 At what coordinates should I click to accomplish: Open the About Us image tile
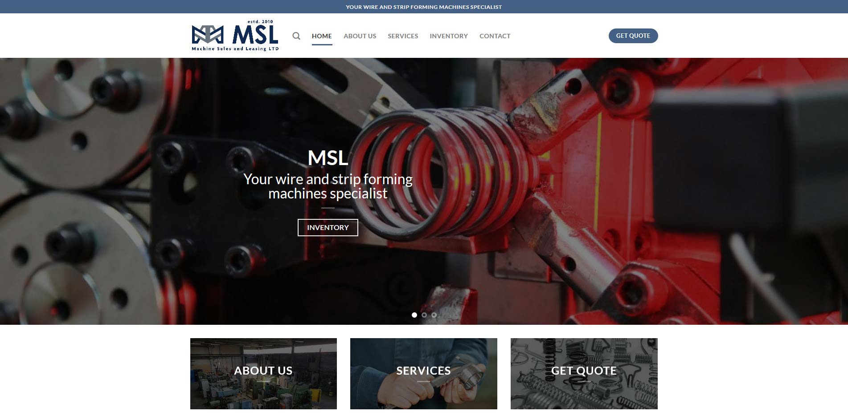pyautogui.click(x=263, y=374)
